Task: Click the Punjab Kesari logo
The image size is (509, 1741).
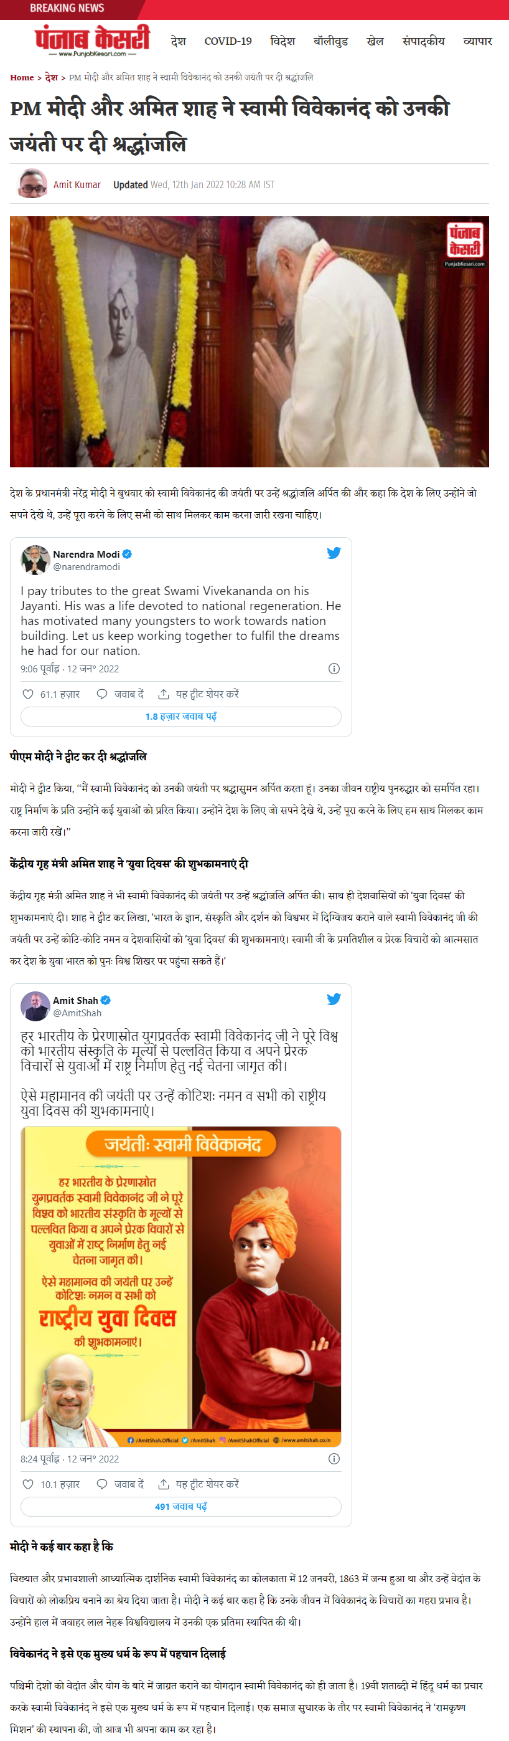Action: point(93,41)
